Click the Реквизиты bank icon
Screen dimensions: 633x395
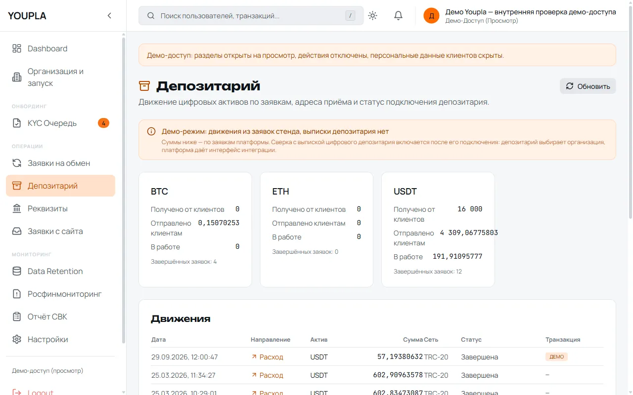(17, 208)
